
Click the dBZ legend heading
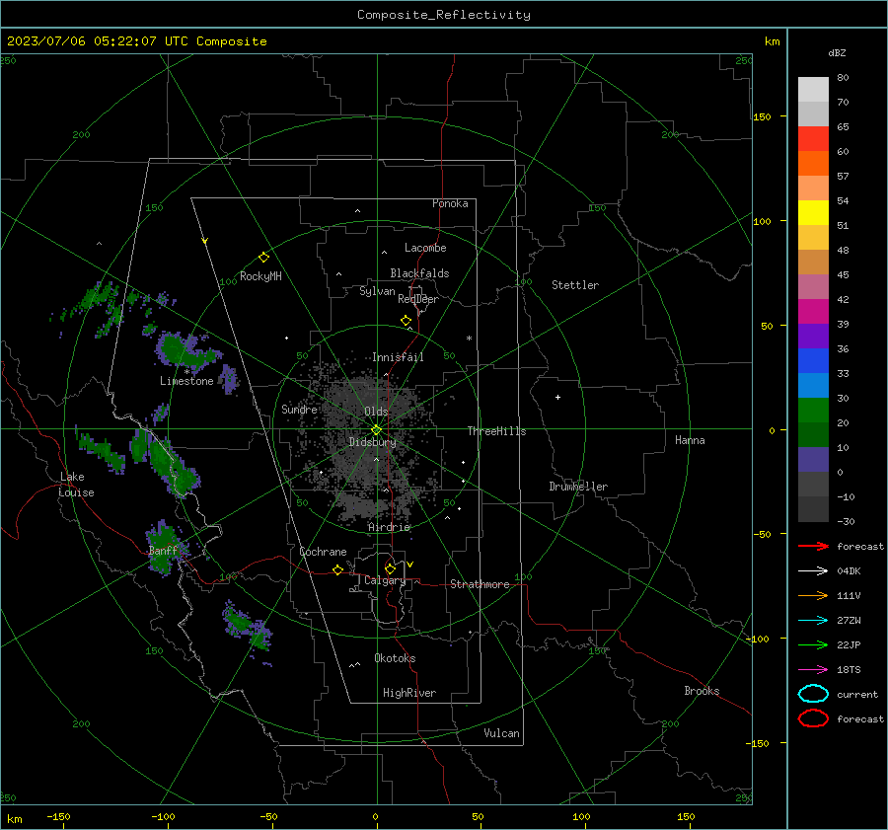(837, 52)
